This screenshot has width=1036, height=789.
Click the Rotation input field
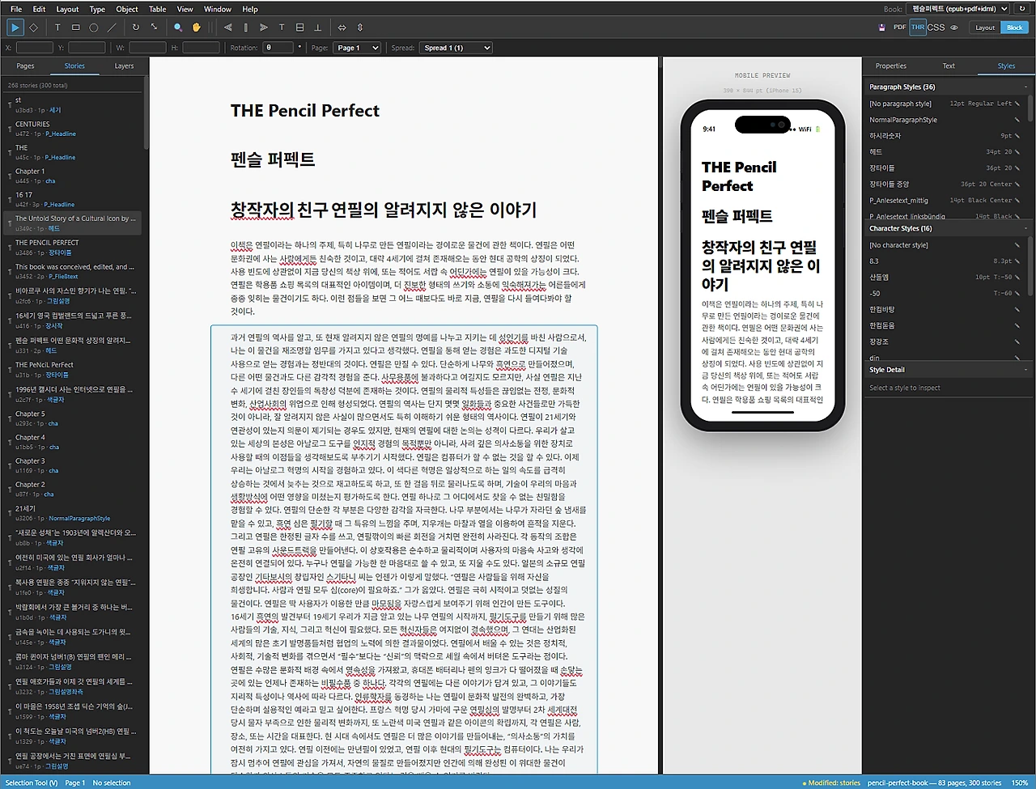pos(280,48)
